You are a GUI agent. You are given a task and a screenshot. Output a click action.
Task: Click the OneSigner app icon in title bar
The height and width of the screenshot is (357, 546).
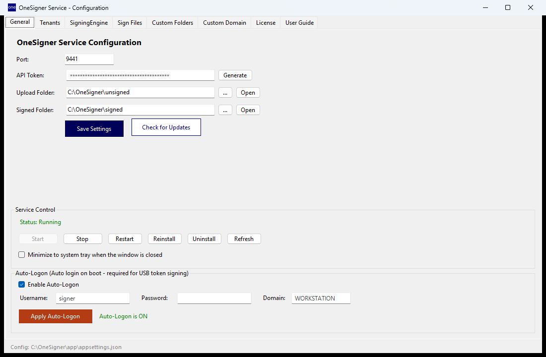point(12,7)
